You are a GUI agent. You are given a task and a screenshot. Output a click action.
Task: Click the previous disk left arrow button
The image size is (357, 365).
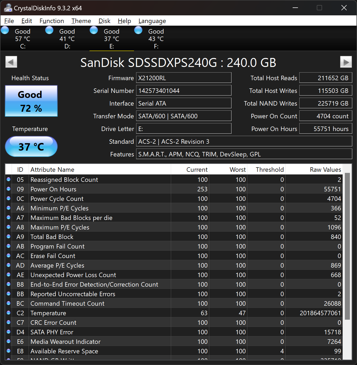pos(11,62)
